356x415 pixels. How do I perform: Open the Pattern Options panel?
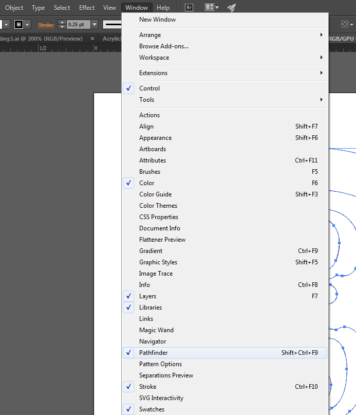click(225, 364)
